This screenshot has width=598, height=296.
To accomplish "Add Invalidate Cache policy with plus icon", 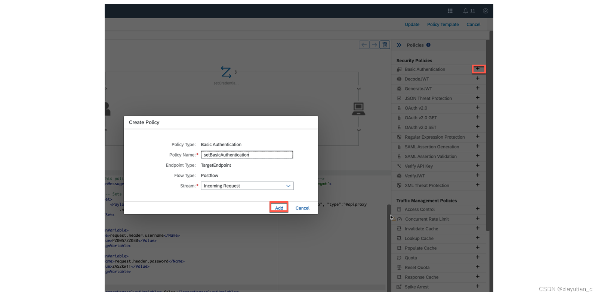I will (478, 228).
